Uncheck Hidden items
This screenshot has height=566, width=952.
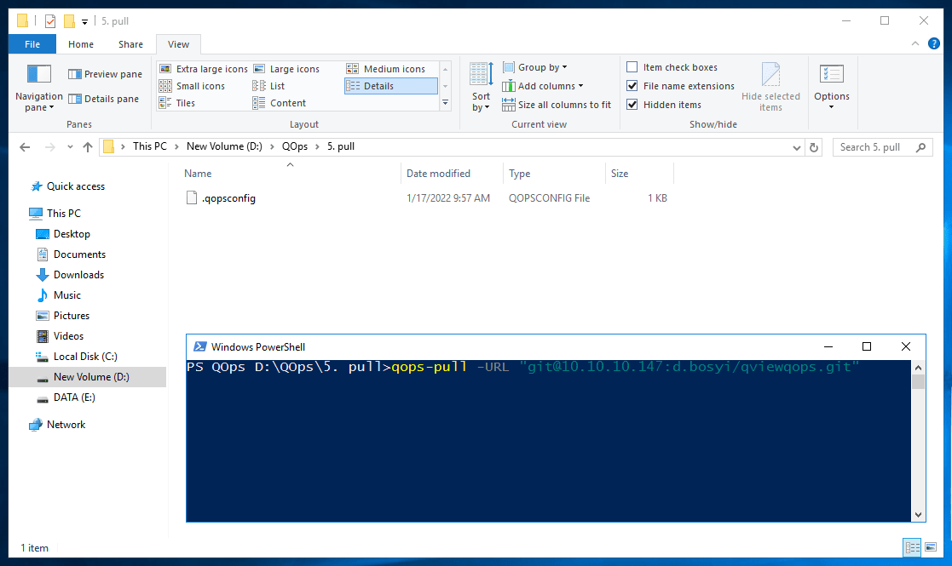(632, 105)
